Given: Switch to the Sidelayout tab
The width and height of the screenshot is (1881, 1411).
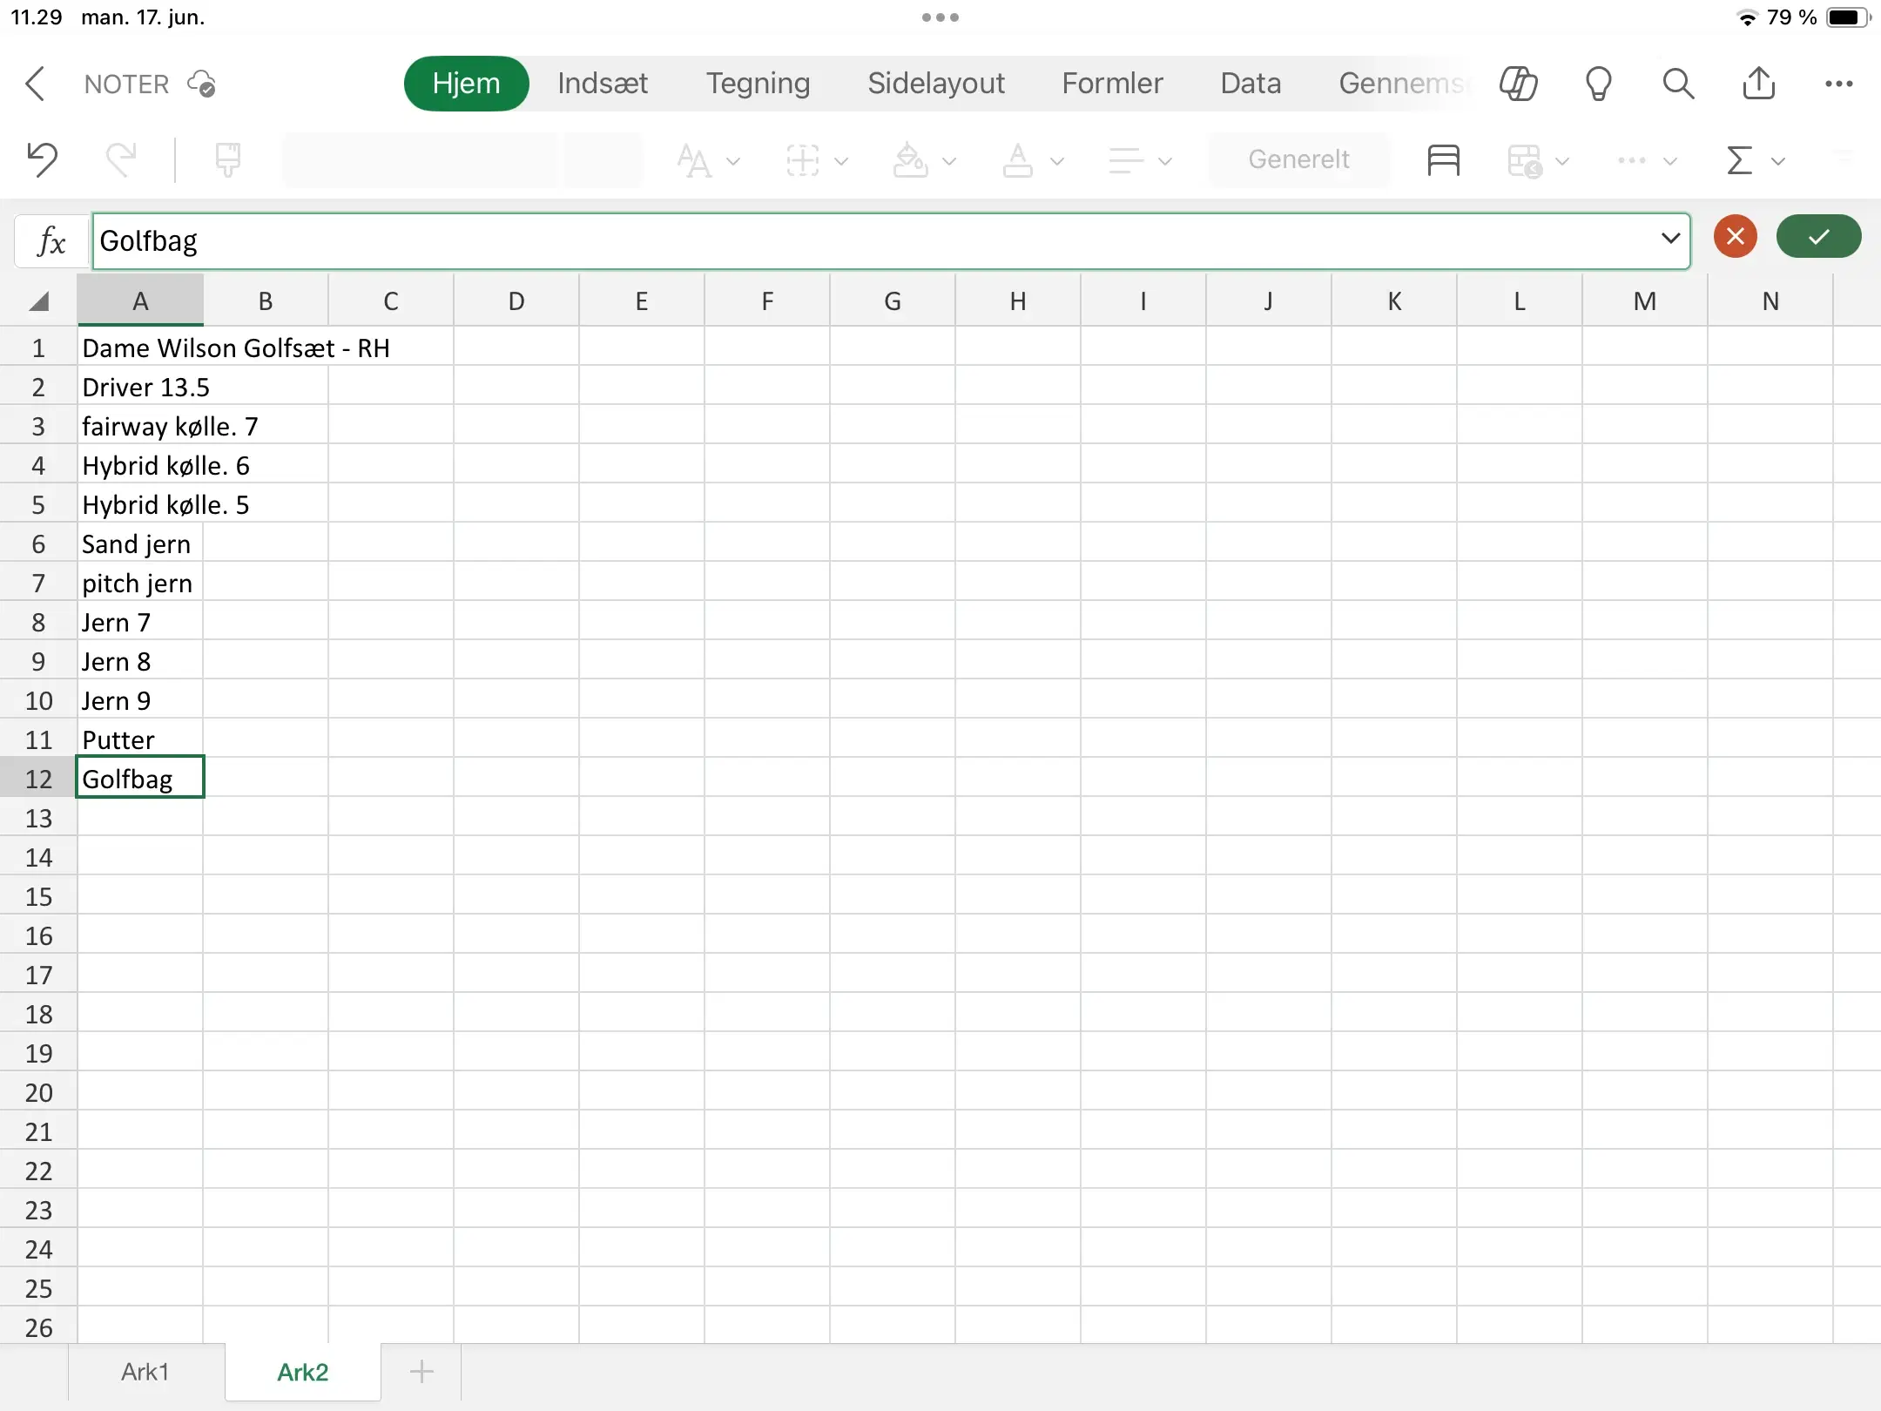Looking at the screenshot, I should click(x=936, y=84).
